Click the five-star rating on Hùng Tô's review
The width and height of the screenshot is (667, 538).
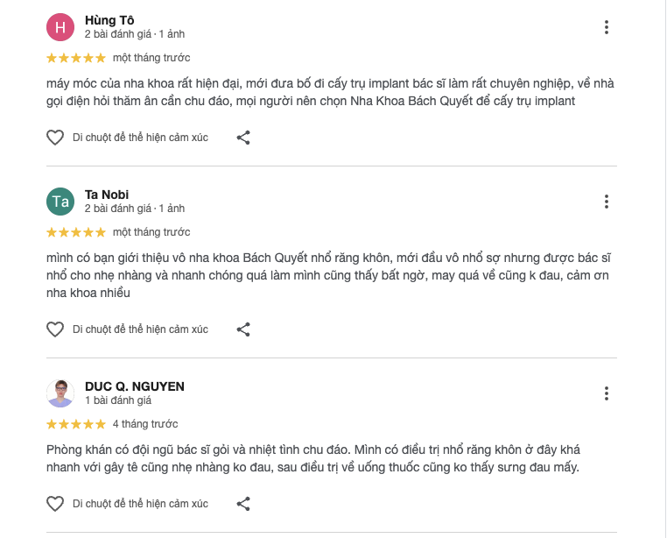point(76,58)
